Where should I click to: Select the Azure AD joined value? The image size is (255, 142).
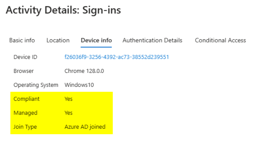tap(85, 127)
